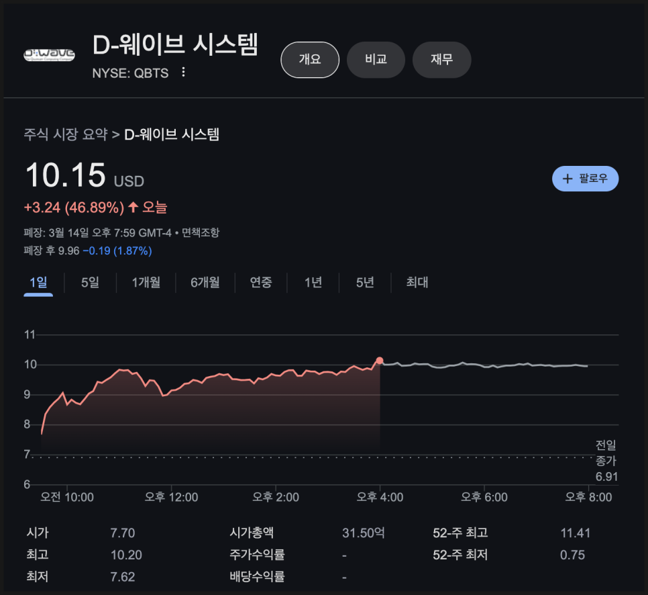Viewport: 648px width, 595px height.
Task: Click the 오후 4:00 time axis label
Action: pyautogui.click(x=380, y=497)
